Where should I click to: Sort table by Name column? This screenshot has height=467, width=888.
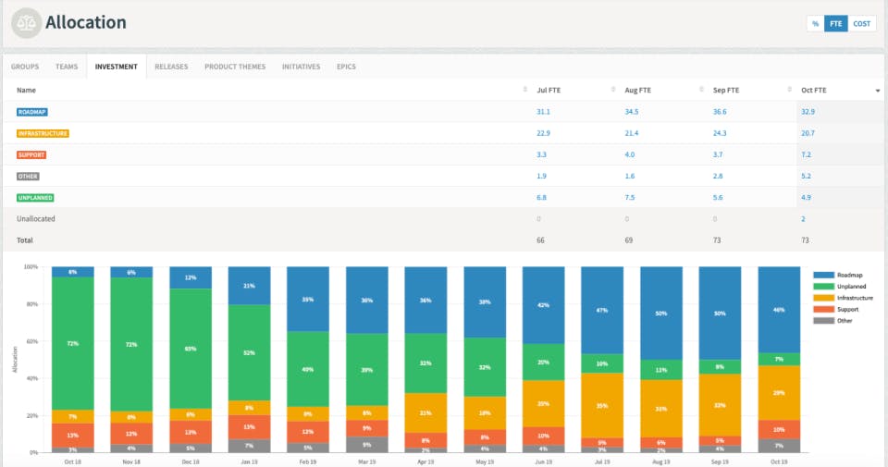26,90
